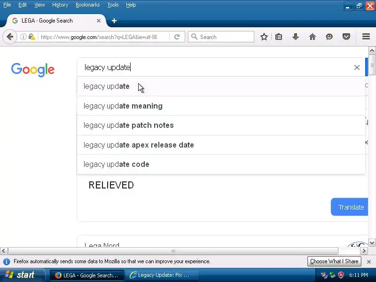Dismiss the Firefox data notification bar
The height and width of the screenshot is (282, 376).
click(369, 262)
